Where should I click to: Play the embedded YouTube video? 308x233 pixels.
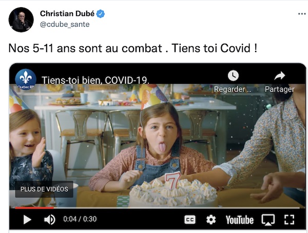click(27, 220)
